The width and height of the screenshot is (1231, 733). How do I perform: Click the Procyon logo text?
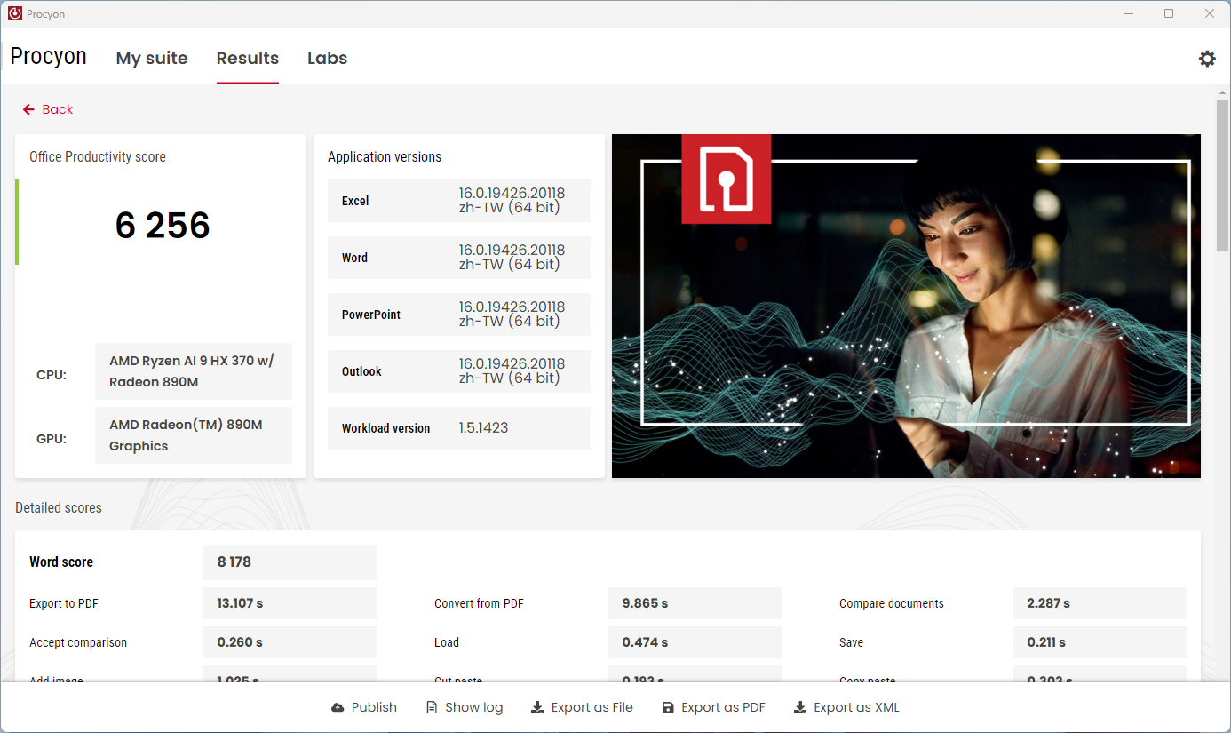[48, 57]
